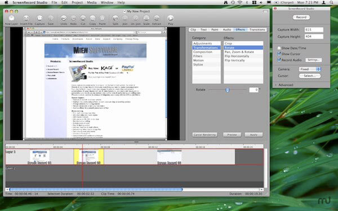Open the Capture tool in toolbar
Screen dimensions: 338x211
[x=39, y=19]
